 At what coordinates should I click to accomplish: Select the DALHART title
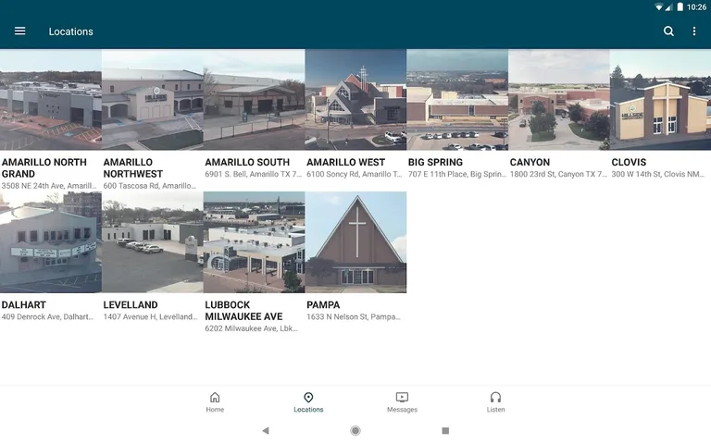[x=23, y=305]
